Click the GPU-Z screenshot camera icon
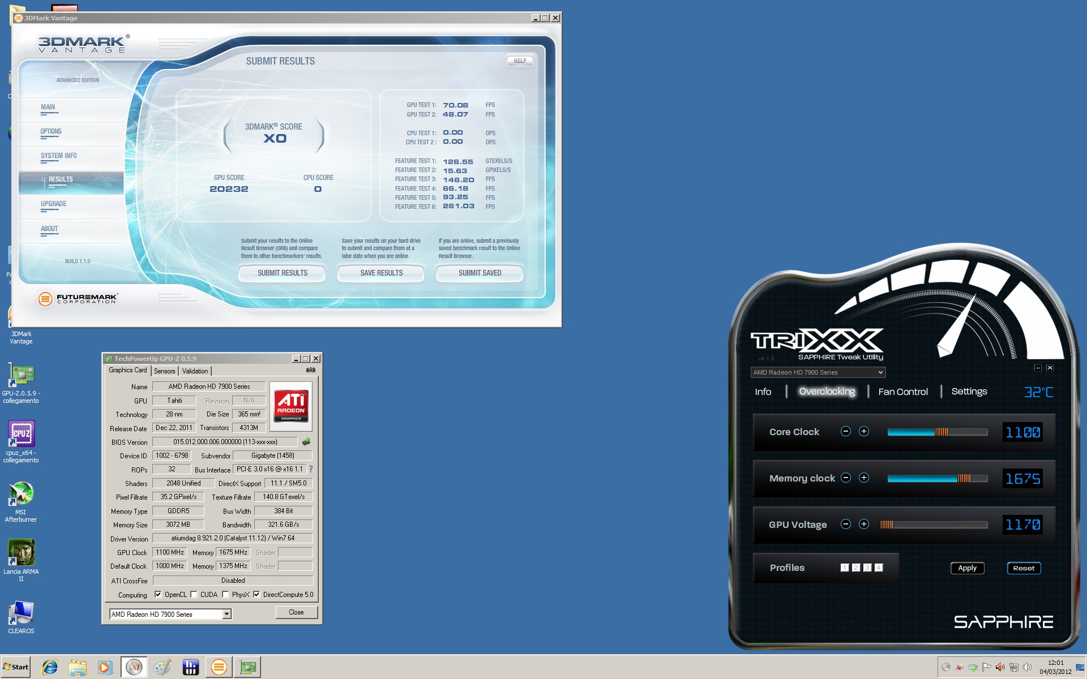Image resolution: width=1087 pixels, height=679 pixels. coord(311,370)
